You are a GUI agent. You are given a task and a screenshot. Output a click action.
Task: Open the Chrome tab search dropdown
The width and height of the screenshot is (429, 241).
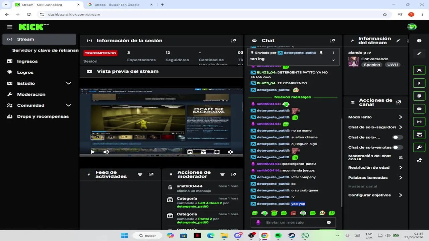[6, 5]
